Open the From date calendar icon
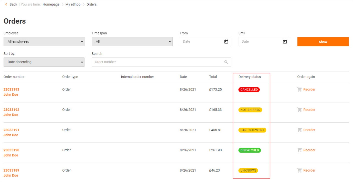The height and width of the screenshot is (182, 353). pyautogui.click(x=226, y=42)
